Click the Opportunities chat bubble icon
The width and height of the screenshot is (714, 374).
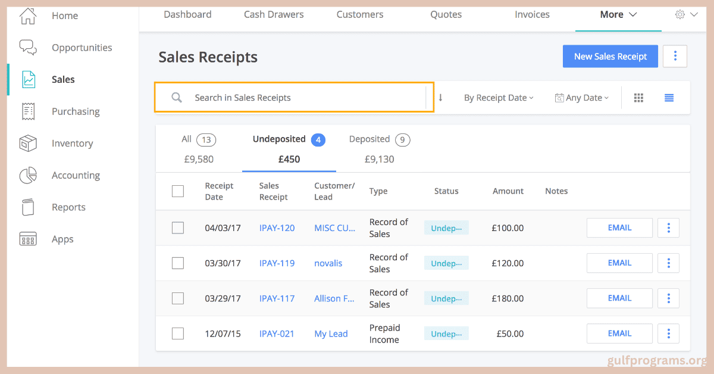coord(28,47)
